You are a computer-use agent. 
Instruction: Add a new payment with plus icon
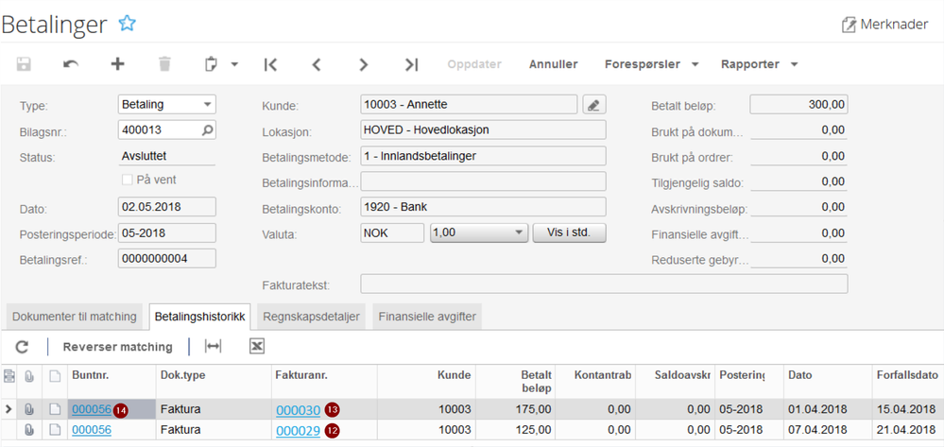[x=118, y=64]
